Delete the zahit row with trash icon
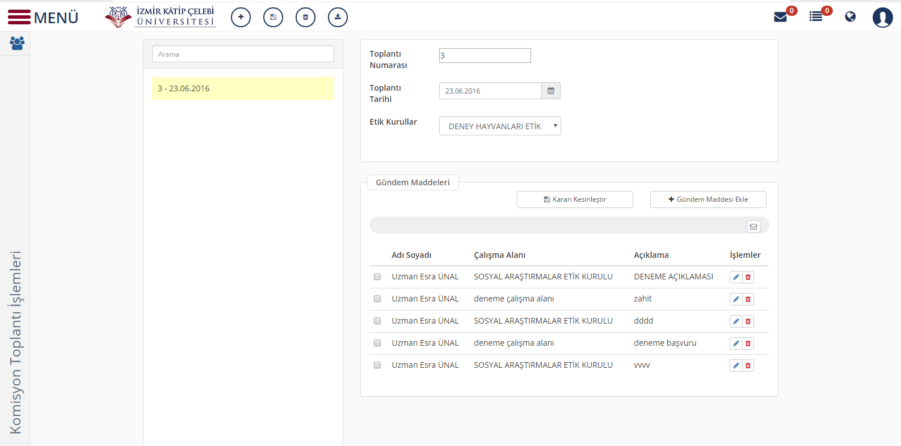 pyautogui.click(x=748, y=299)
